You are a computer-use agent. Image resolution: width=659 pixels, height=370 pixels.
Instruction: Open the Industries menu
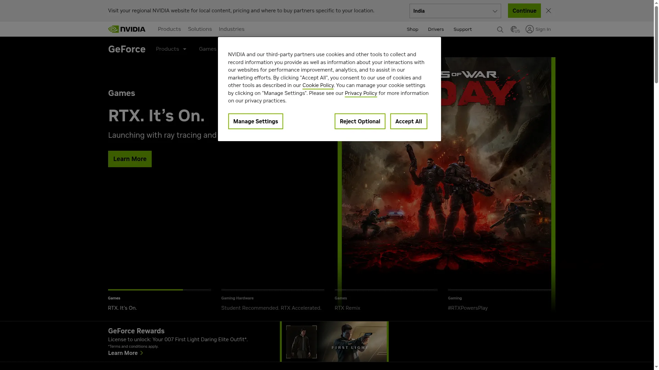coord(232,29)
